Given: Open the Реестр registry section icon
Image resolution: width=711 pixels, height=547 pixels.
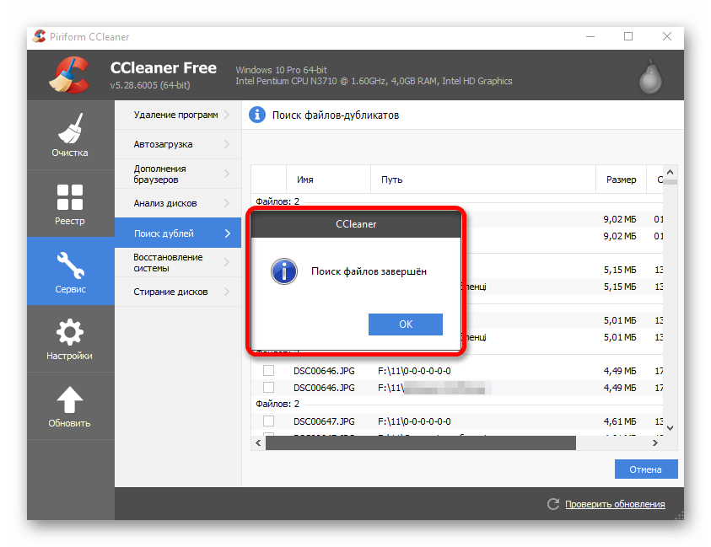Looking at the screenshot, I should (70, 197).
